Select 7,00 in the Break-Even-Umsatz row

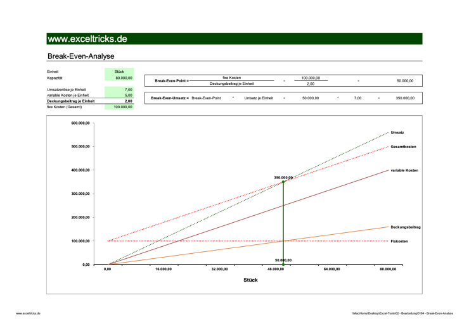357,98
